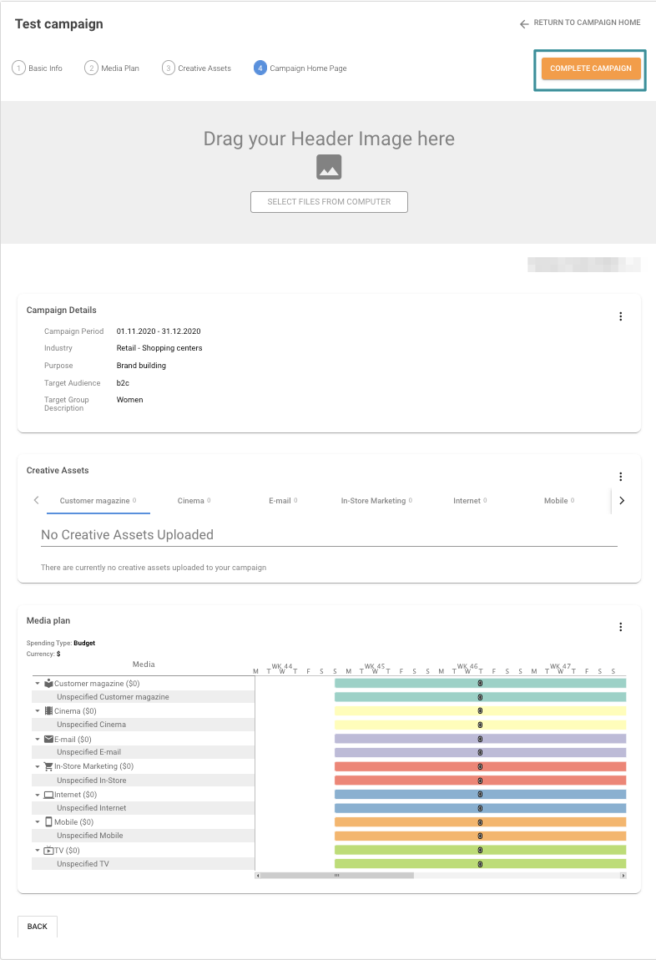Click the In-Store Marketing cart icon

[49, 766]
